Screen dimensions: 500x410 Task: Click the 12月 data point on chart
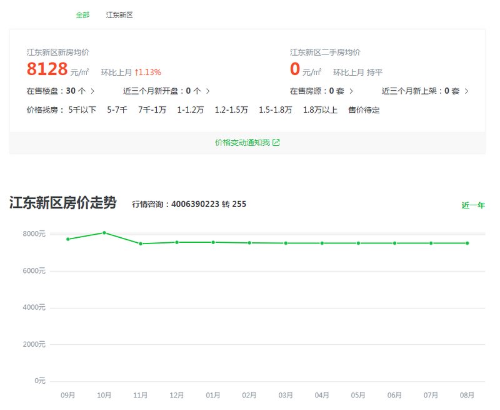click(x=177, y=242)
